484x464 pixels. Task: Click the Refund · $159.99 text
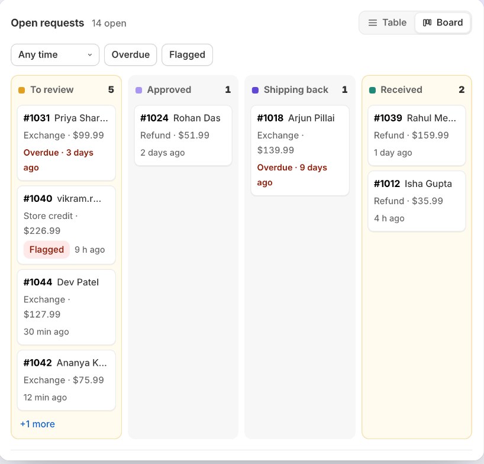(x=411, y=135)
